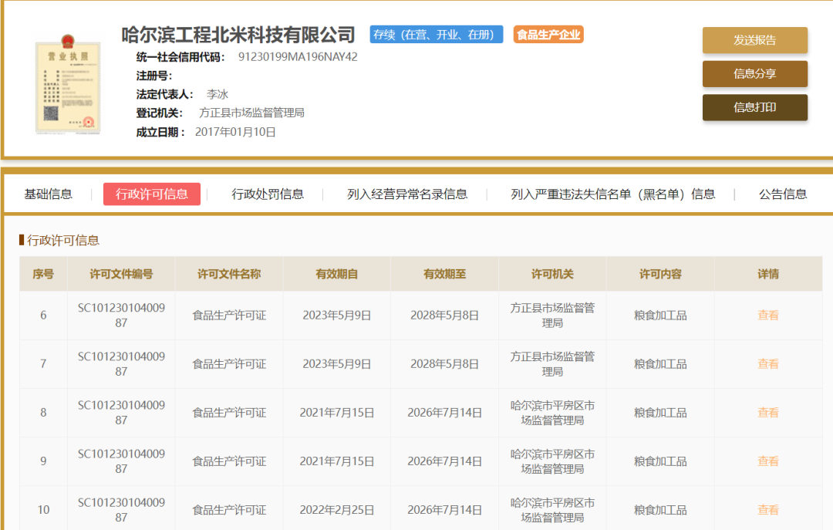Click 2021年7月15日 in row 8
The width and height of the screenshot is (833, 530).
[337, 413]
